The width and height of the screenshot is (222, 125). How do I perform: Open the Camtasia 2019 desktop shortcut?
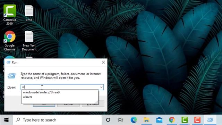[x=10, y=15]
